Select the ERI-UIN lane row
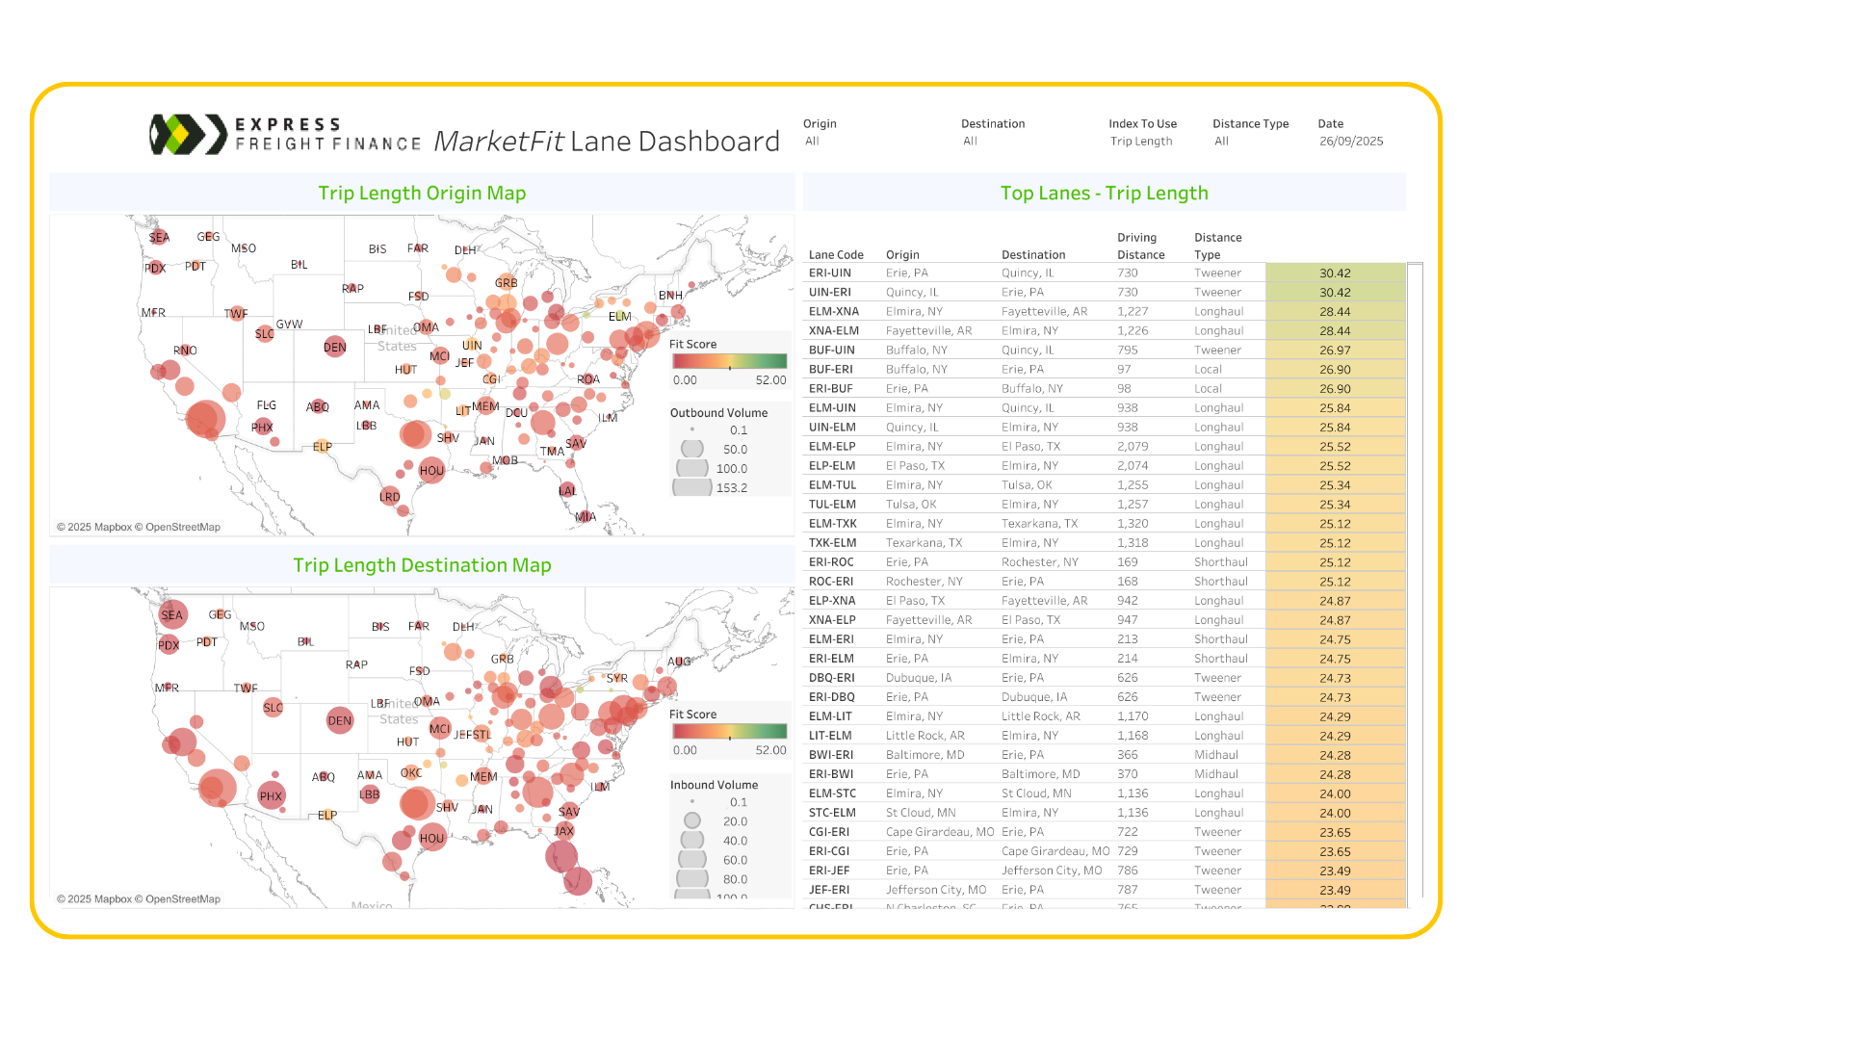This screenshot has height=1040, width=1849. [x=829, y=273]
